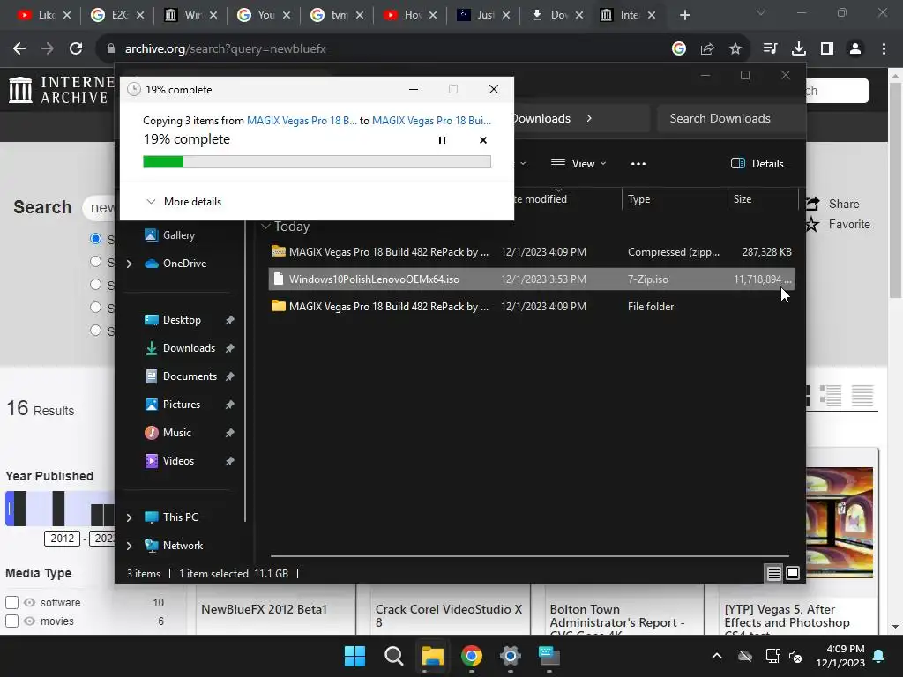Image resolution: width=903 pixels, height=677 pixels.
Task: Open the View dropdown in File Explorer
Action: 578,163
